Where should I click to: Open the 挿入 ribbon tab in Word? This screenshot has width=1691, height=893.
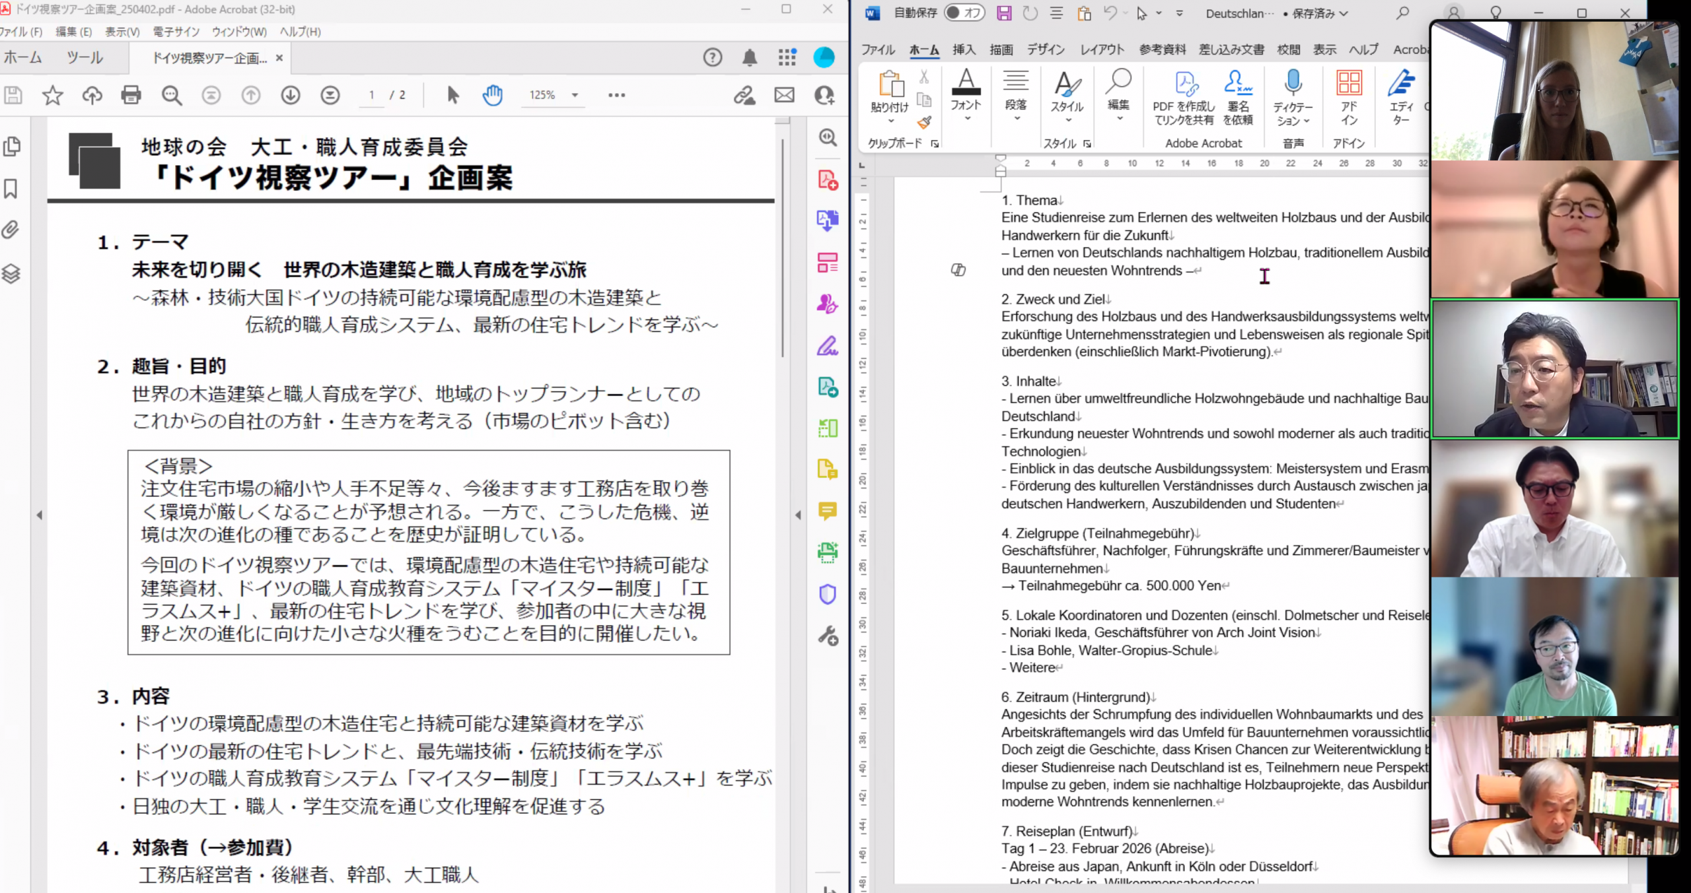click(x=964, y=50)
